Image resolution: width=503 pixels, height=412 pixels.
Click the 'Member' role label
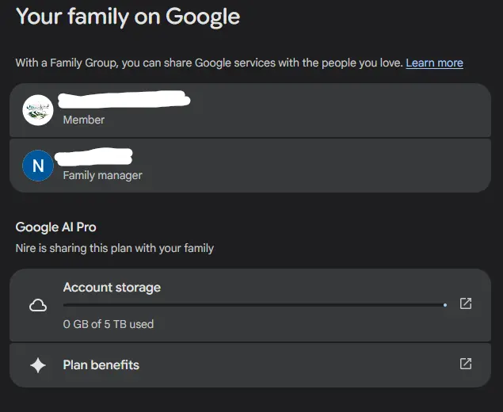[84, 120]
